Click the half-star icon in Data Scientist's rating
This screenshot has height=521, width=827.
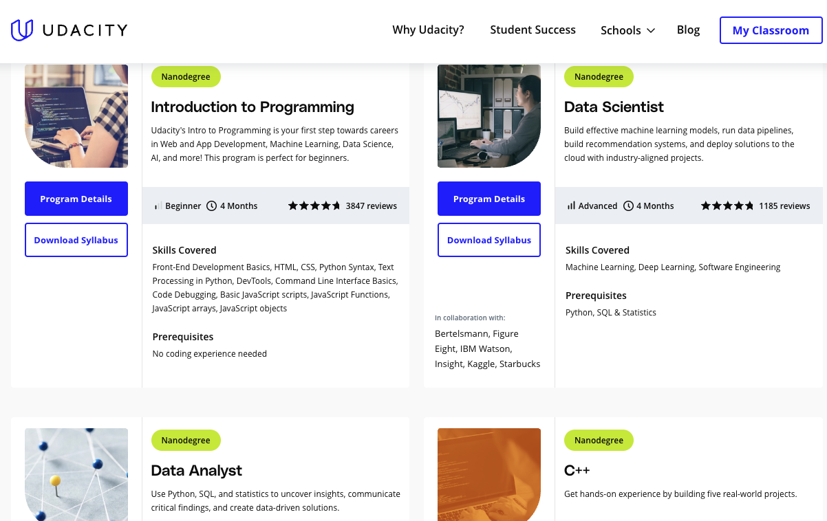[x=749, y=205]
